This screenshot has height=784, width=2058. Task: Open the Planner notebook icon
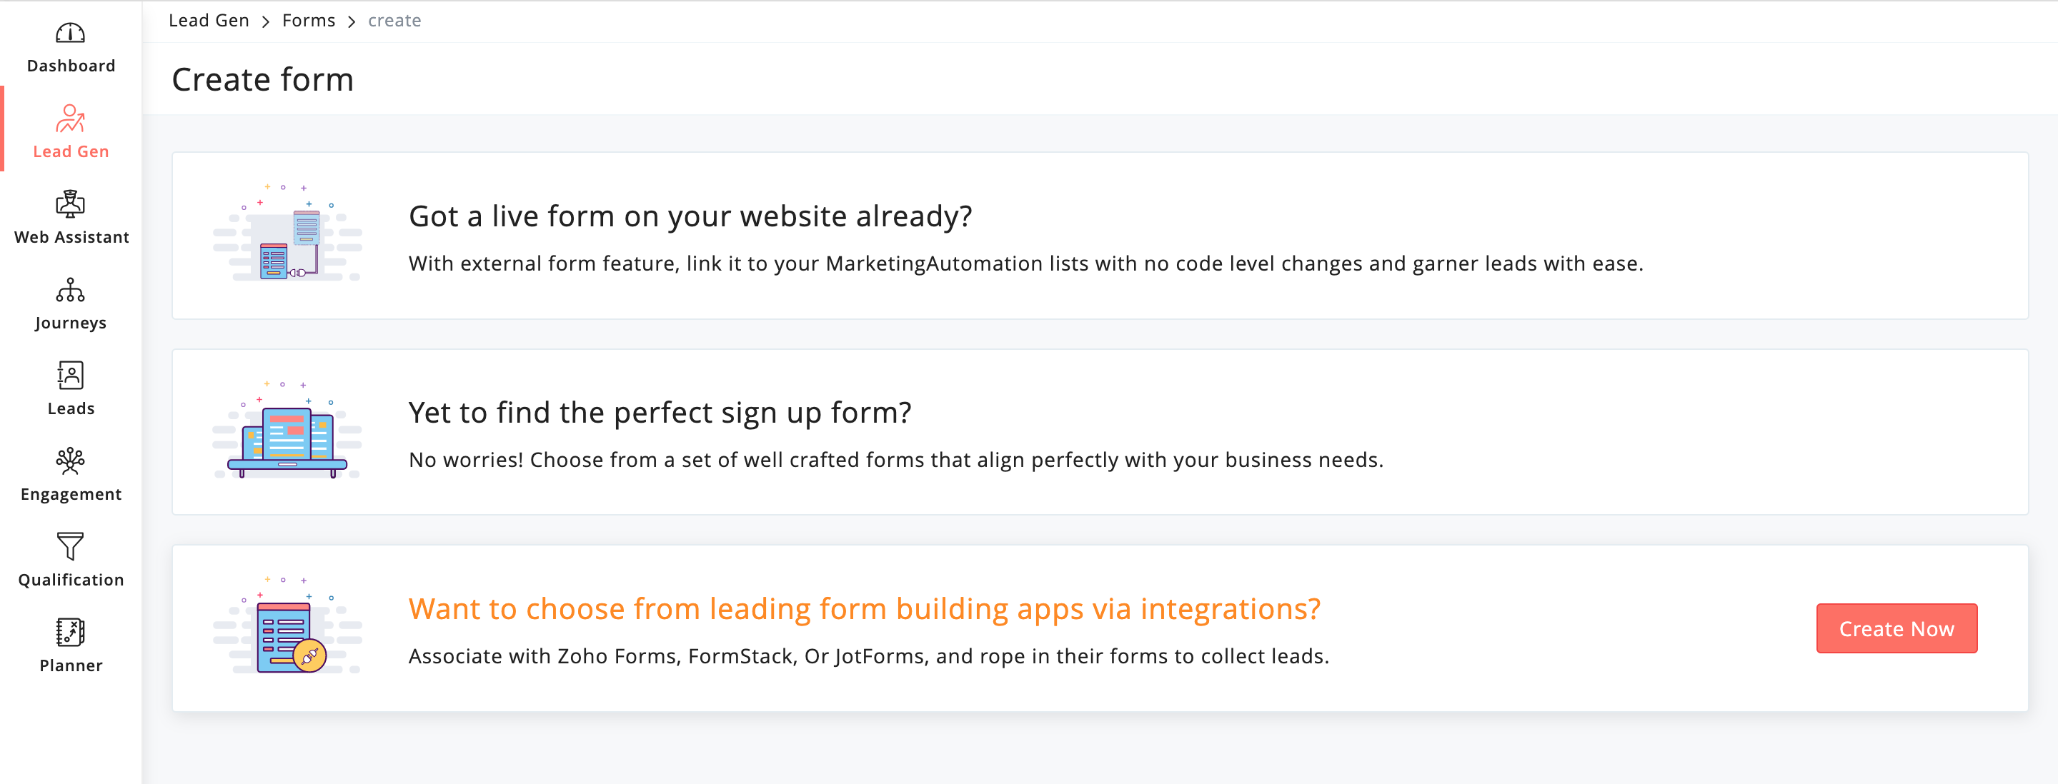tap(70, 633)
